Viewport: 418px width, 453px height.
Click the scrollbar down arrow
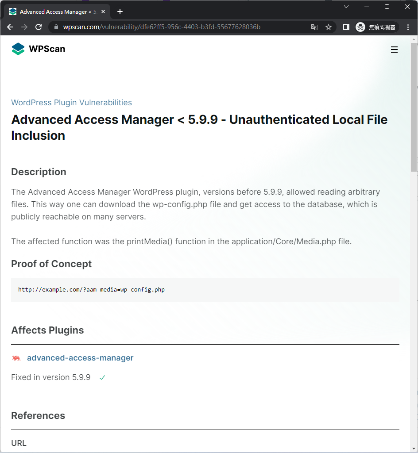tap(414, 449)
